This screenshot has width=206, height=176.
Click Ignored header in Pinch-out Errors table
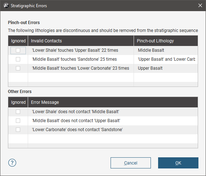click(18, 41)
